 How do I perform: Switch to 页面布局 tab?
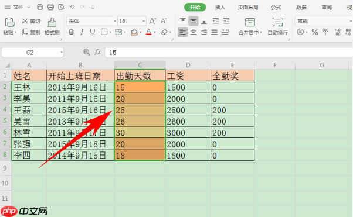[248, 8]
